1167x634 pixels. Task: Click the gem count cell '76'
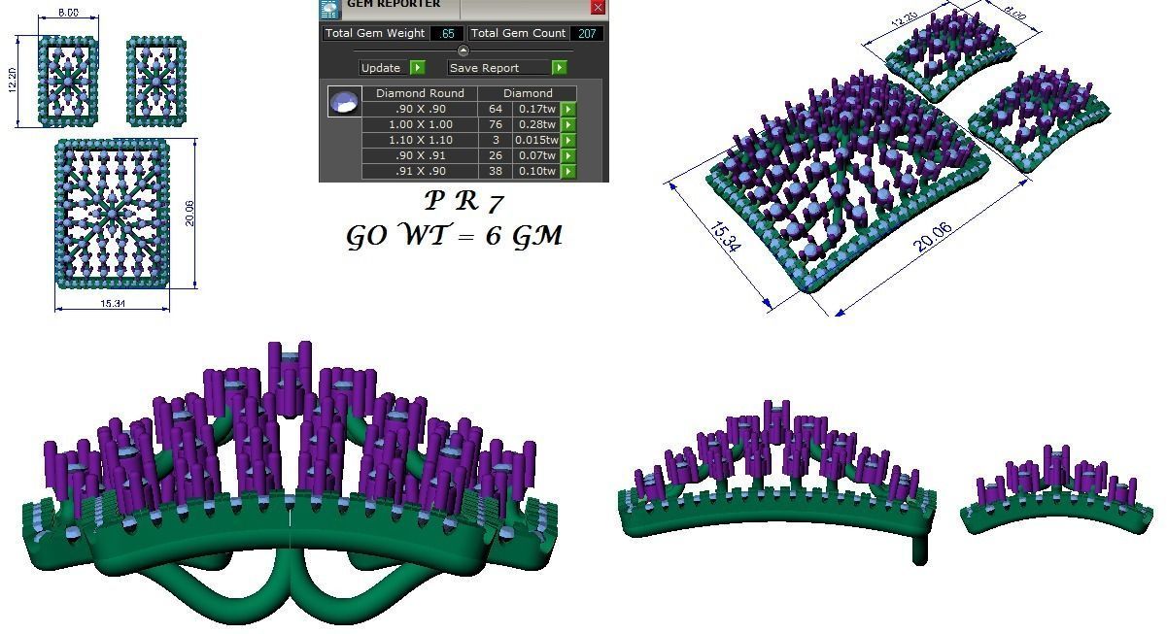[496, 124]
